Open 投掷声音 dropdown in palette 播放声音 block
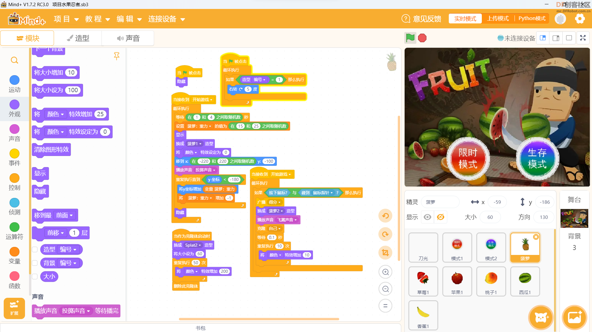 click(x=76, y=311)
